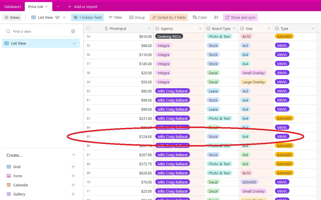Click the 8x10 size tag in row 69
Image resolution: width=321 pixels, height=200 pixels.
246,173
